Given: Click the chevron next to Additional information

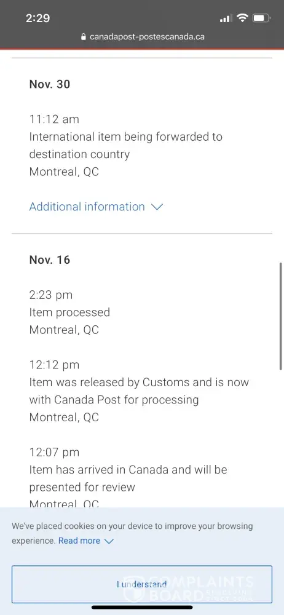Looking at the screenshot, I should click(x=157, y=207).
